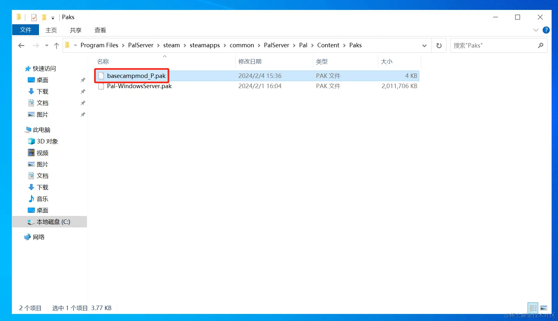Open the 查看 ribbon tab
Image resolution: width=558 pixels, height=321 pixels.
click(100, 30)
